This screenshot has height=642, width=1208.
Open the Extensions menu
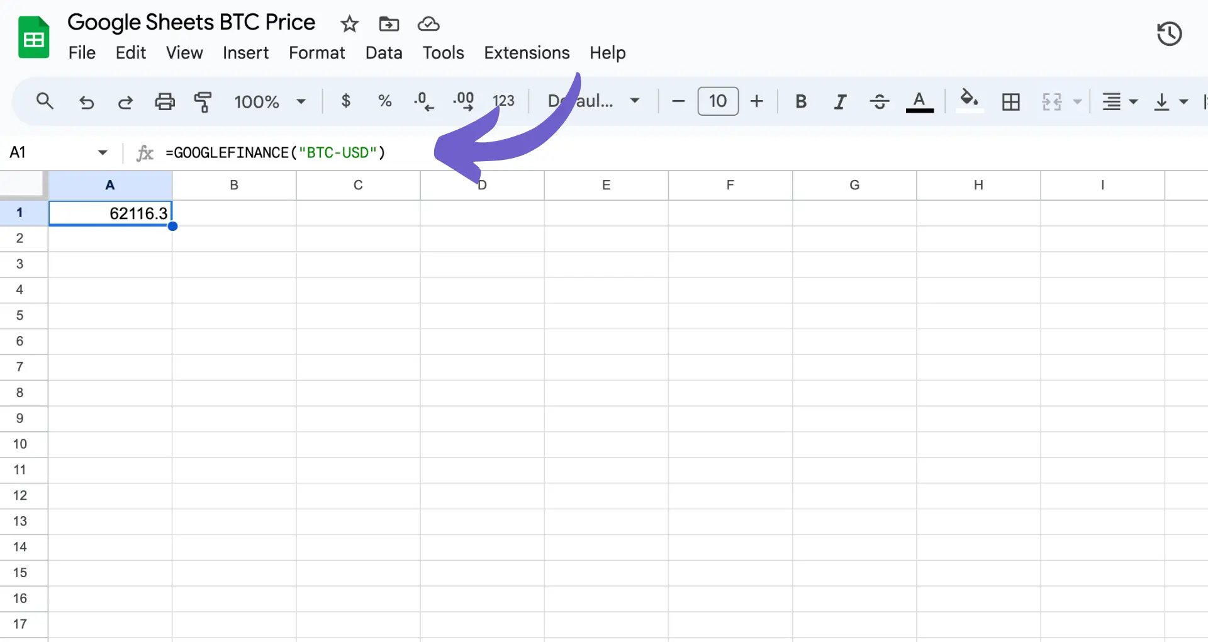[x=527, y=53]
